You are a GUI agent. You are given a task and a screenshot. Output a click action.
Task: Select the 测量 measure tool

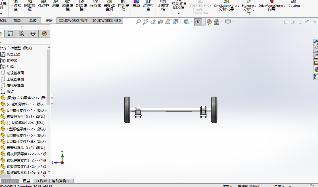56,4
